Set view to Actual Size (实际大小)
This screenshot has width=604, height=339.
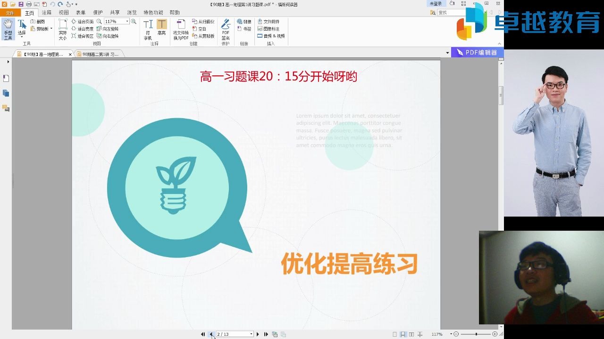(x=63, y=29)
